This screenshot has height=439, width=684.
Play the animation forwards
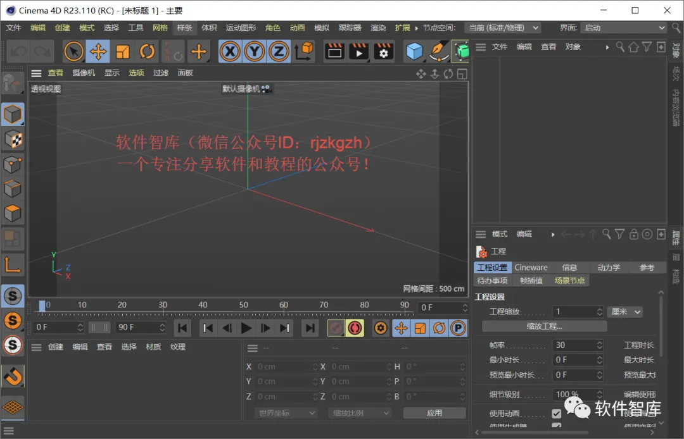click(x=246, y=328)
